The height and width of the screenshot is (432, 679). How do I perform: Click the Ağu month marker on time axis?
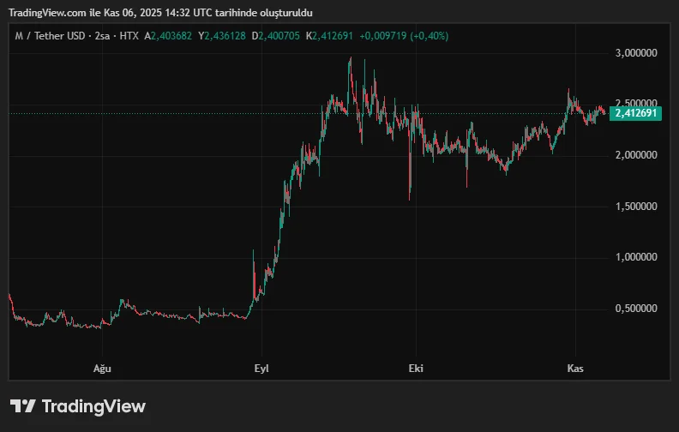102,369
